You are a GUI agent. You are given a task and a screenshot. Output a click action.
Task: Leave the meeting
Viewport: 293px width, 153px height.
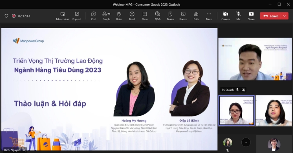click(x=271, y=16)
